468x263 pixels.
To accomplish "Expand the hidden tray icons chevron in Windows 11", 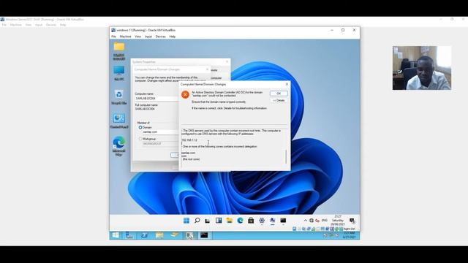I will click(306, 221).
